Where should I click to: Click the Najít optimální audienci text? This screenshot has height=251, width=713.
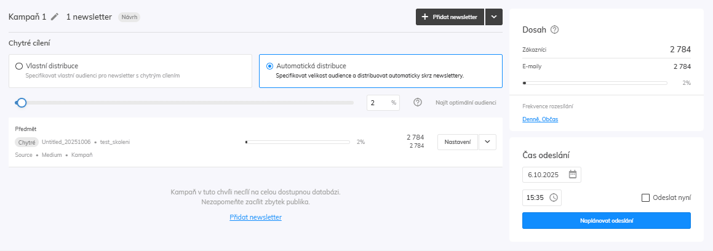click(x=465, y=103)
